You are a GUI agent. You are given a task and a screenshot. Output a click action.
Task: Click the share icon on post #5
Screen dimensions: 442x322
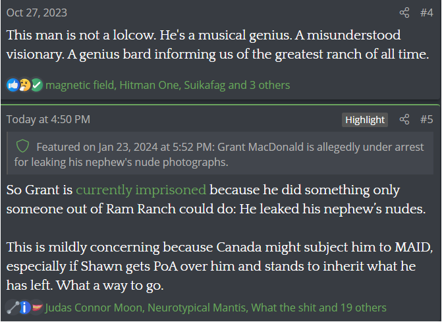click(x=404, y=119)
